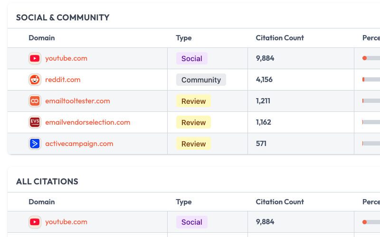Click Citation Count header in Social & Community
Viewport: 380px width, 237px height.
coord(280,38)
